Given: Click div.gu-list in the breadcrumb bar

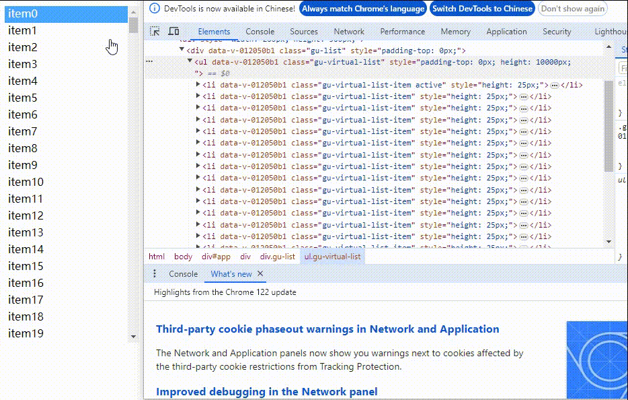Looking at the screenshot, I should tap(277, 257).
